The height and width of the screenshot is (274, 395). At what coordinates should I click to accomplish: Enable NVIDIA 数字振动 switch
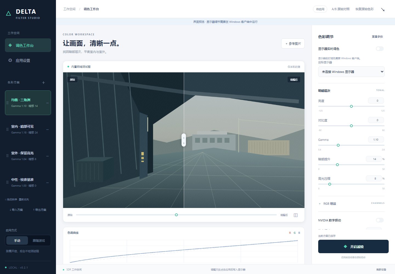click(380, 220)
